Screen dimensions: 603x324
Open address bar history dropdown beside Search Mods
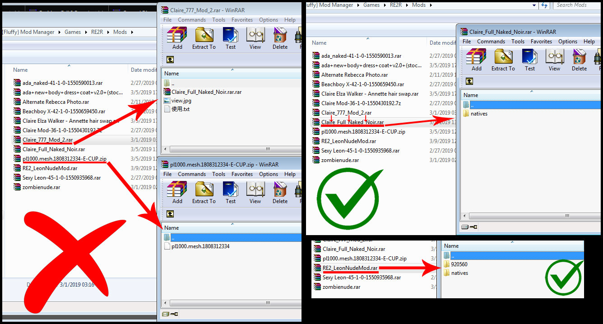534,5
